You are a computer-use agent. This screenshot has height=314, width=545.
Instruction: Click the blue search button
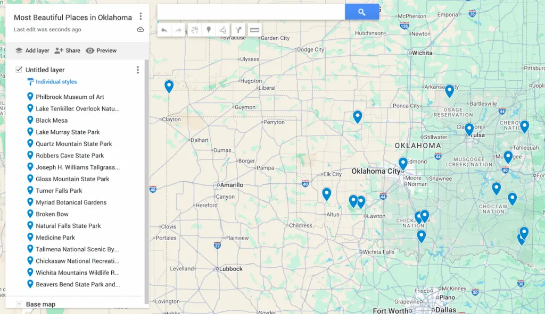click(x=361, y=12)
